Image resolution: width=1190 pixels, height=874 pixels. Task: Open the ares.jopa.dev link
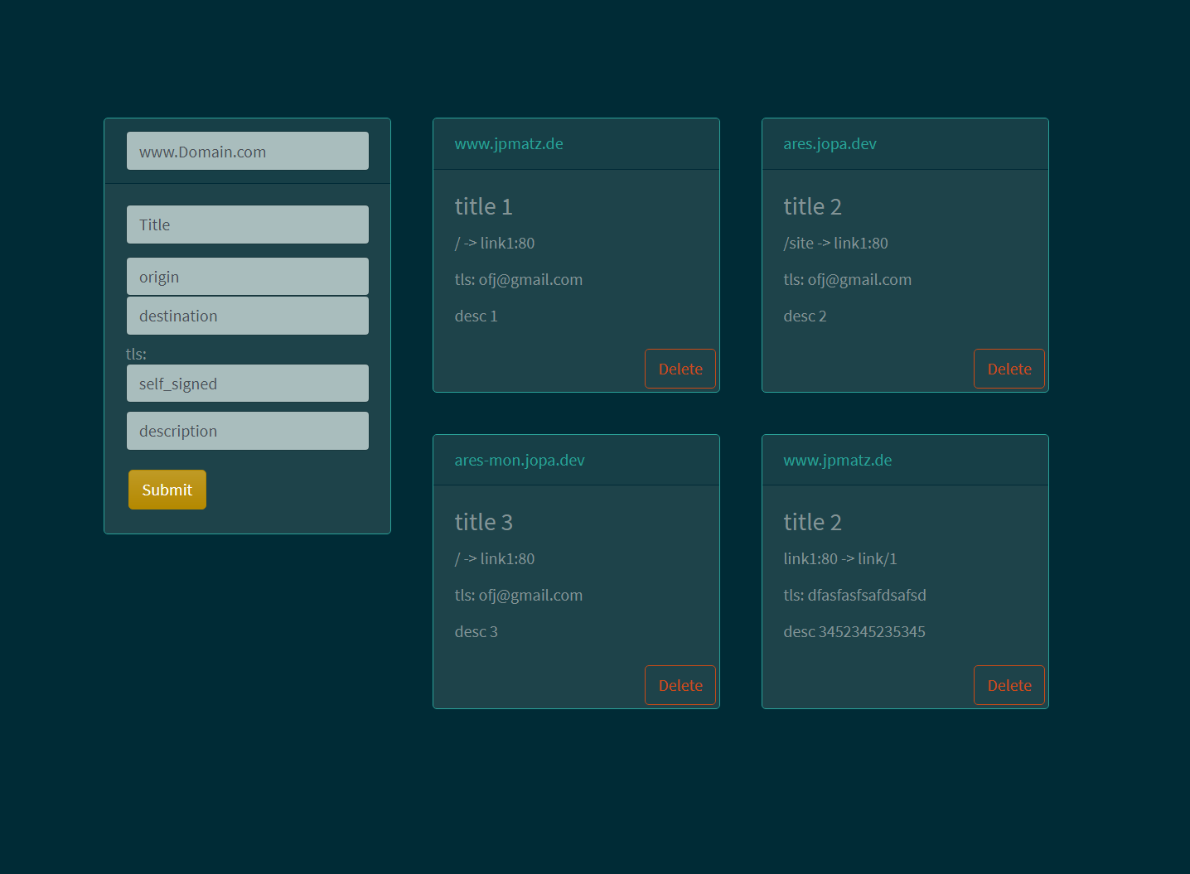[x=830, y=144]
